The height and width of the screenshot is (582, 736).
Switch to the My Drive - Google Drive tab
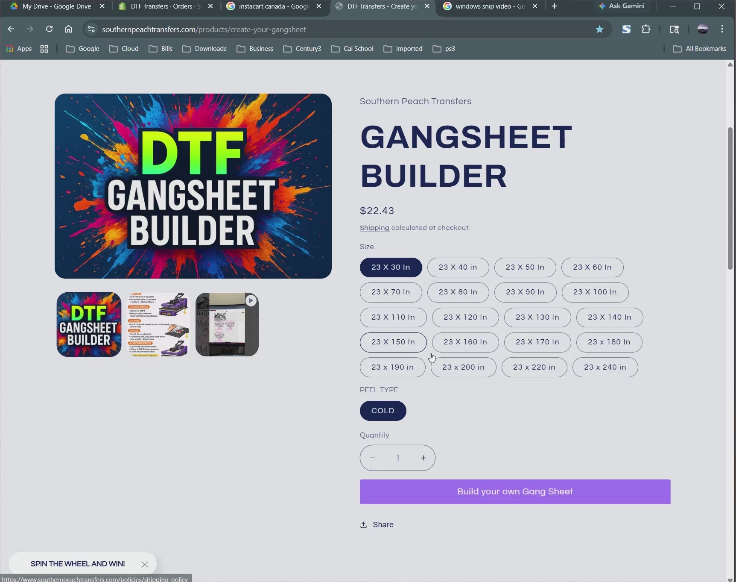coord(56,6)
